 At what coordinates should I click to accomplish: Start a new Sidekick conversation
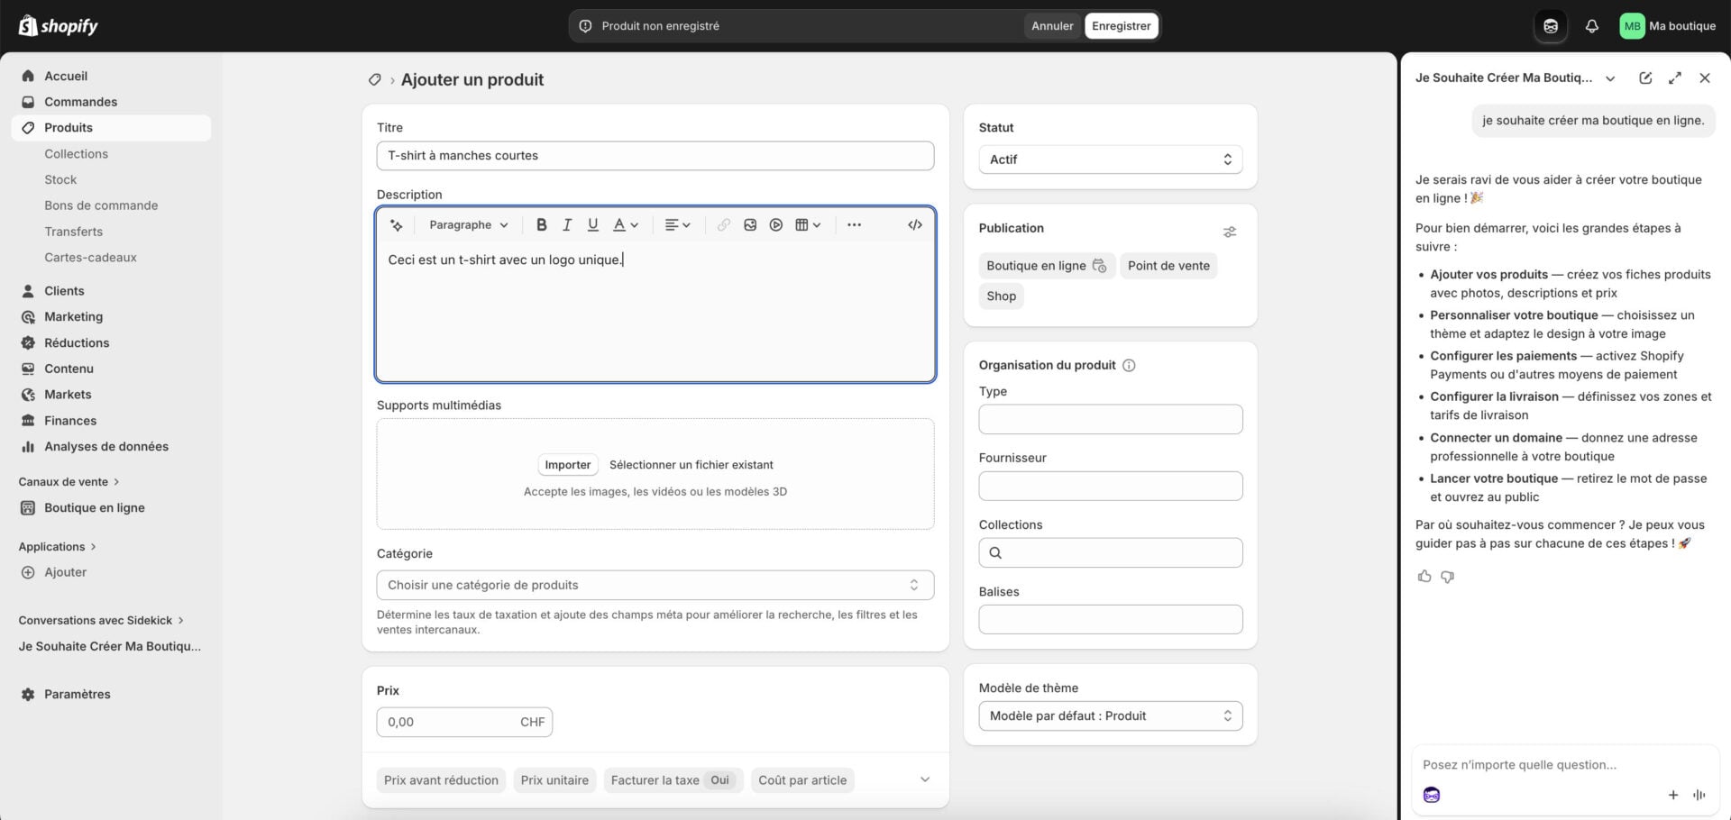1645,77
